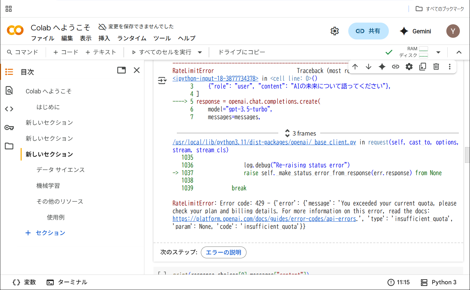Click the delete cell trash icon
470x290 pixels.
[436, 67]
